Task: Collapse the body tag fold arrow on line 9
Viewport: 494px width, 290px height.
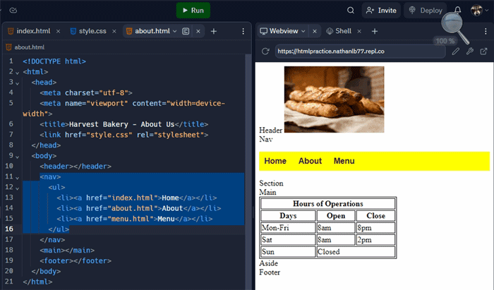Action: pyautogui.click(x=18, y=157)
